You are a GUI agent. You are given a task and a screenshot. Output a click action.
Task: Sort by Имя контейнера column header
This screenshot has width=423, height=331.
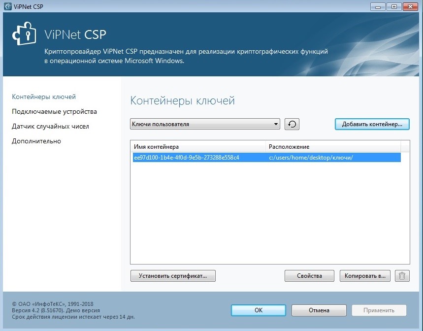coord(198,147)
